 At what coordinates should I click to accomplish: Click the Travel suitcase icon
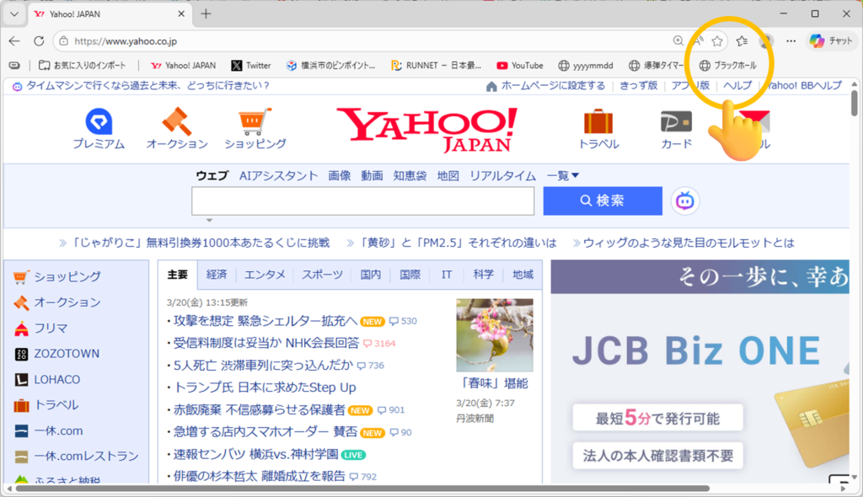598,122
